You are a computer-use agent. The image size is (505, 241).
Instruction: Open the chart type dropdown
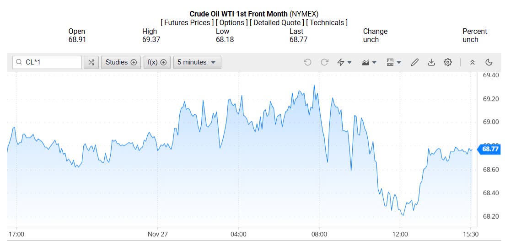369,62
